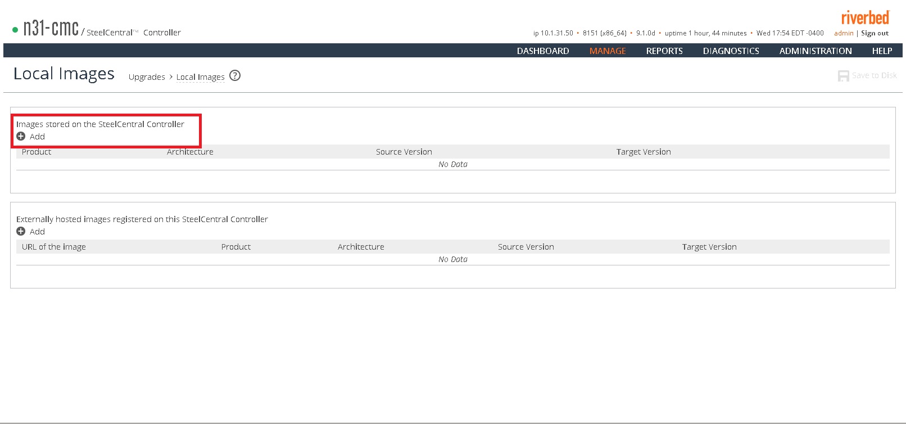Go to Upgrades in the breadcrumb
Image resolution: width=906 pixels, height=424 pixels.
pyautogui.click(x=147, y=77)
